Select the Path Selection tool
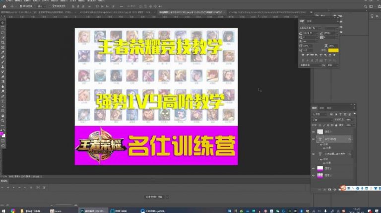 [x=2, y=106]
